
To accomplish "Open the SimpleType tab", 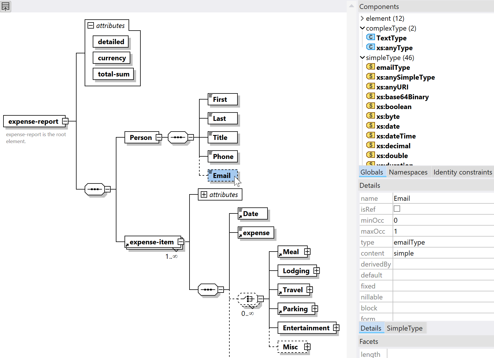I will 404,328.
